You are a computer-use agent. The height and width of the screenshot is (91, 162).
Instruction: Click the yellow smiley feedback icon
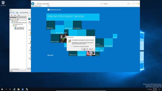138,4
